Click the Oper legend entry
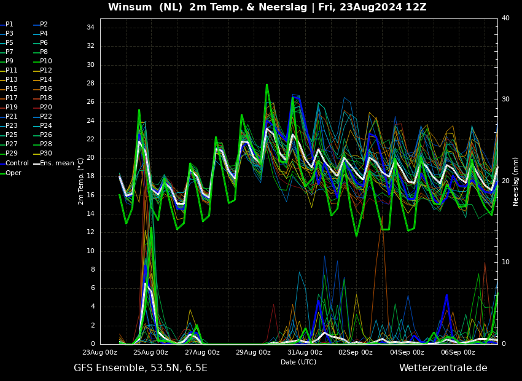The height and width of the screenshot is (381, 522). coord(10,173)
